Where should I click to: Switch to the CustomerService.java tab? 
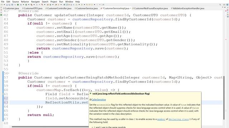(x=86, y=9)
